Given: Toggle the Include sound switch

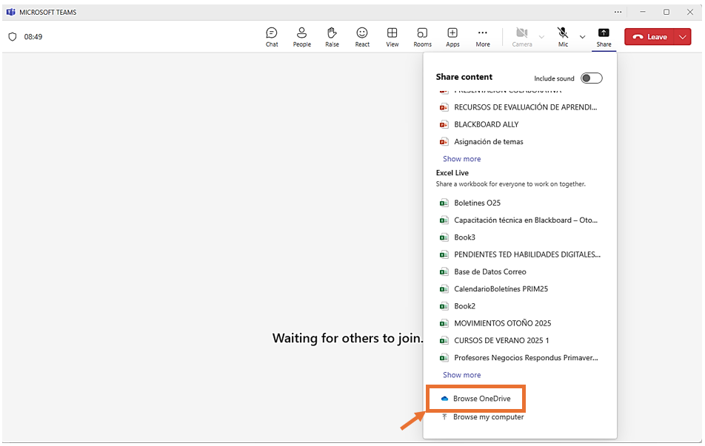Looking at the screenshot, I should point(591,78).
